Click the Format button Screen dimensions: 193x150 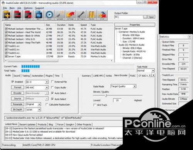pos(17,88)
